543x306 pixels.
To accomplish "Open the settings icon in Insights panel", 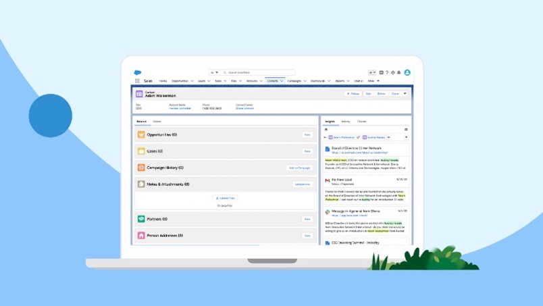I will (x=406, y=129).
